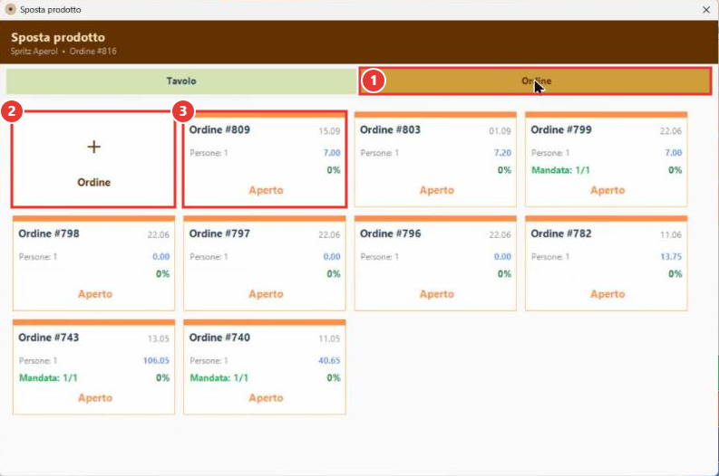Click total 7.20 on order #803

coord(502,153)
